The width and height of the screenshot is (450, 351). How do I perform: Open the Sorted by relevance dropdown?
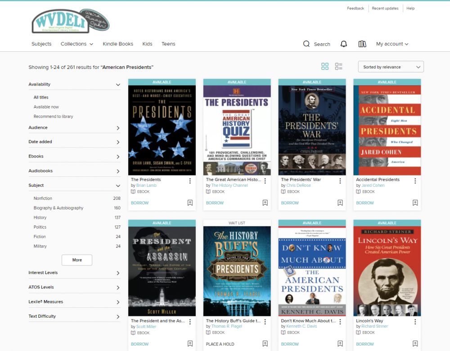tap(391, 67)
